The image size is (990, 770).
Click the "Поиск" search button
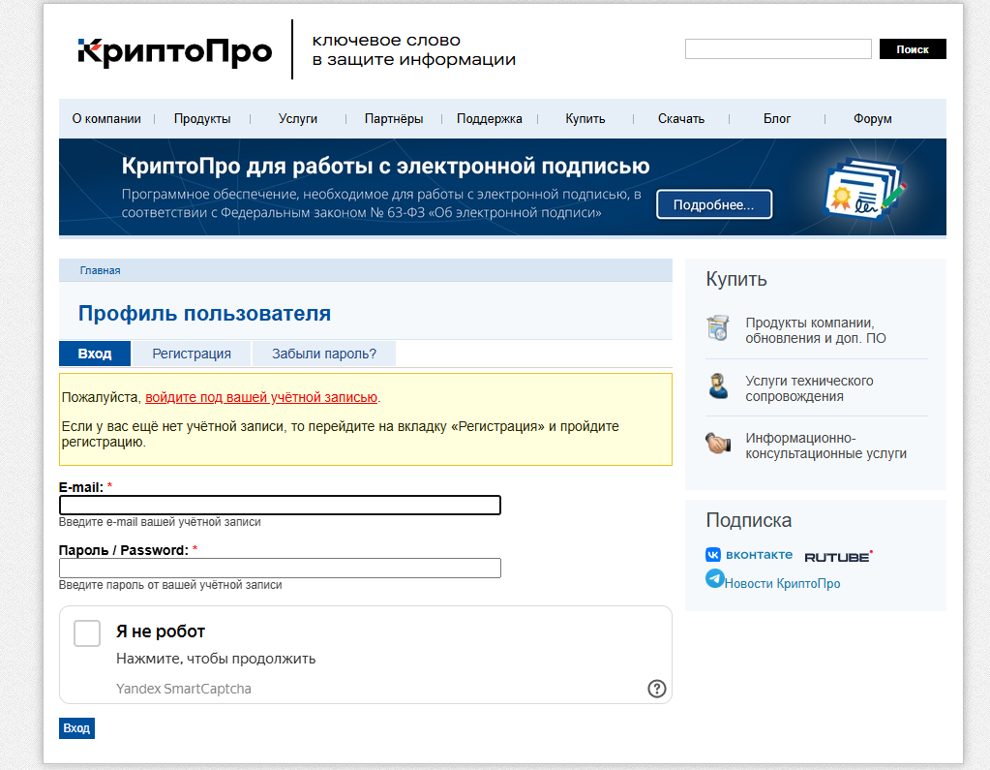click(913, 49)
